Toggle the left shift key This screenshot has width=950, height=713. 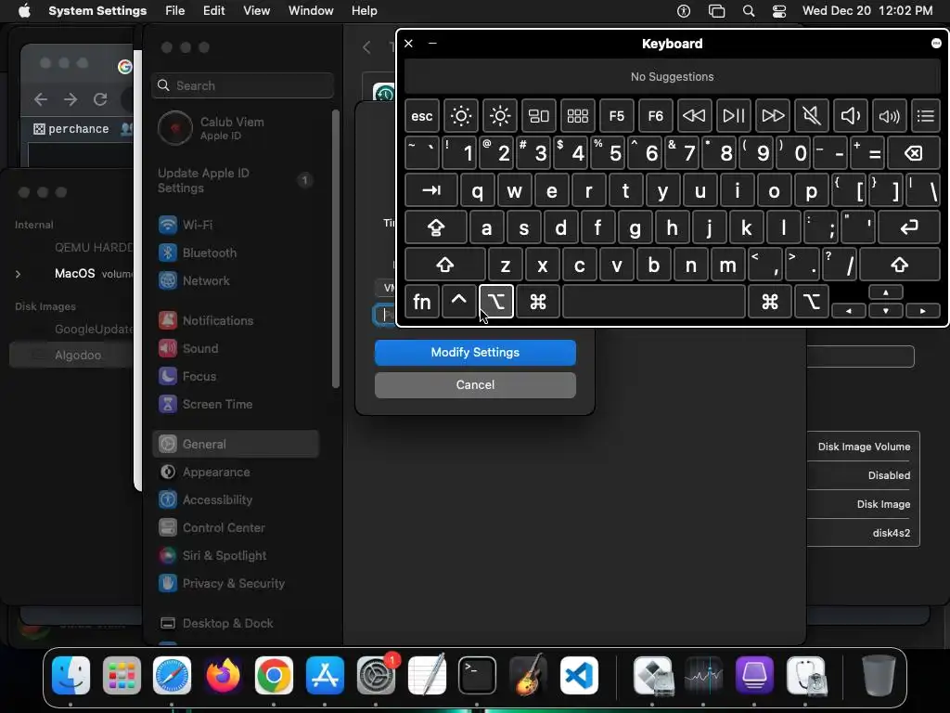click(x=445, y=265)
